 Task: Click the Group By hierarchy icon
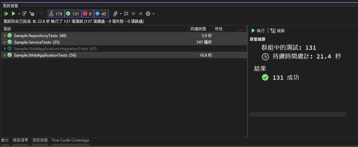[x=126, y=14]
